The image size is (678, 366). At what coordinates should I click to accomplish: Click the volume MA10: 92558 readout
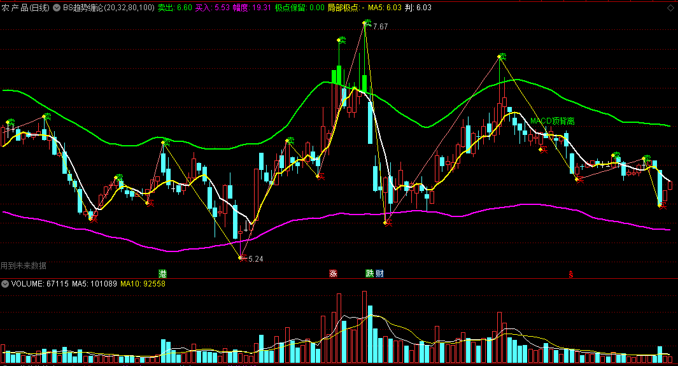click(143, 284)
